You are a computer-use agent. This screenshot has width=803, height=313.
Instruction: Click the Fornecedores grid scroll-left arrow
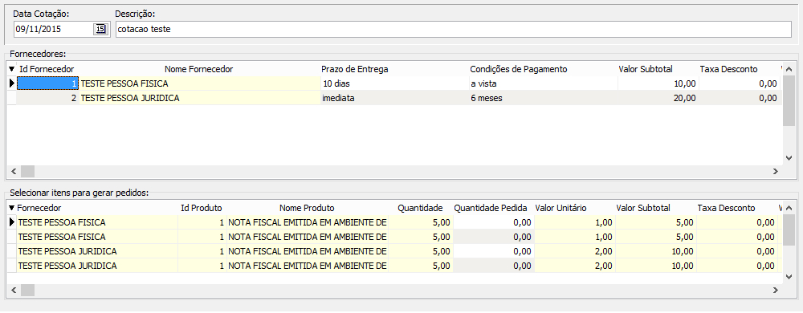point(14,171)
